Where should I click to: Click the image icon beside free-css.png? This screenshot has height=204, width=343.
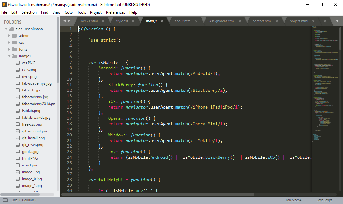[18, 124]
